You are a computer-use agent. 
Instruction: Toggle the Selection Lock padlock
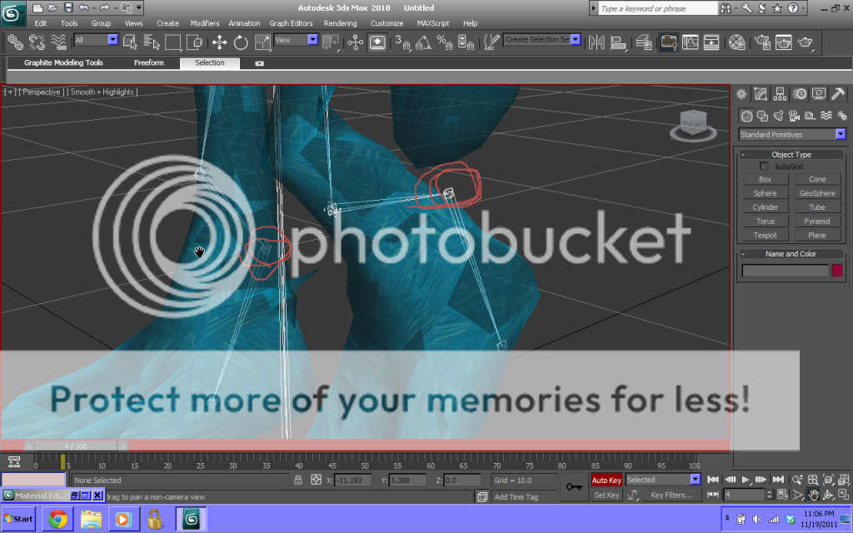298,481
